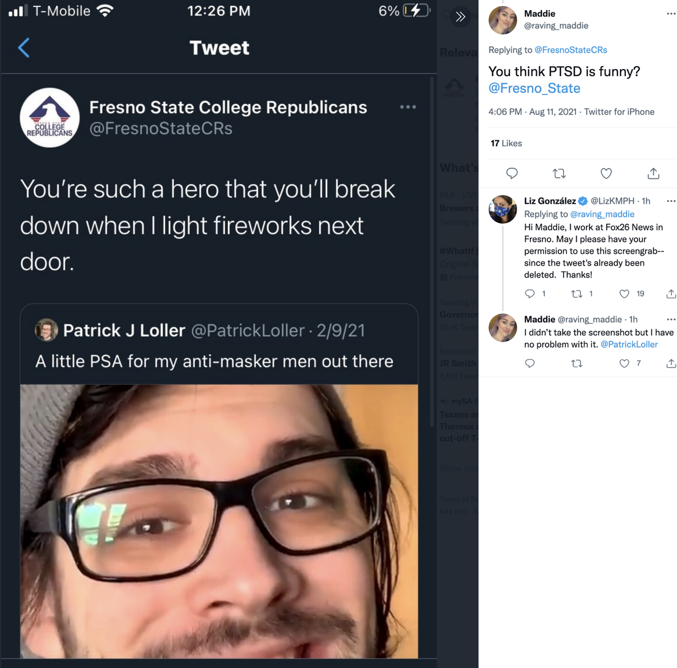Screen dimensions: 677x668
Task: Retweet Maddie's tweet
Action: tap(559, 173)
